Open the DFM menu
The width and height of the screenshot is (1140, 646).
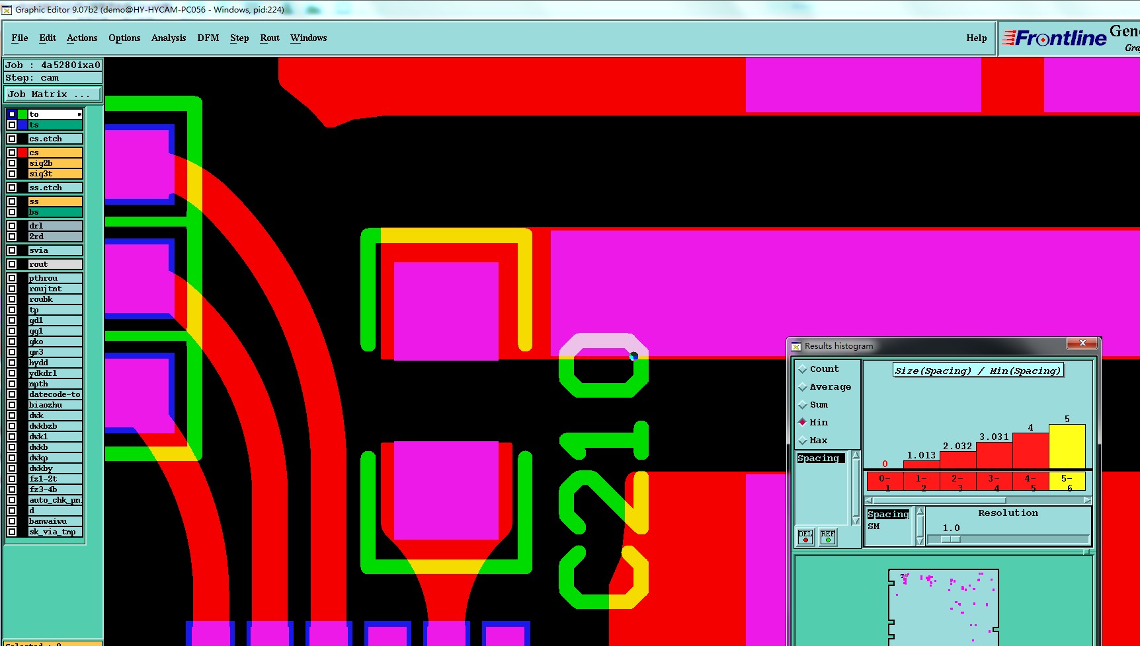208,38
